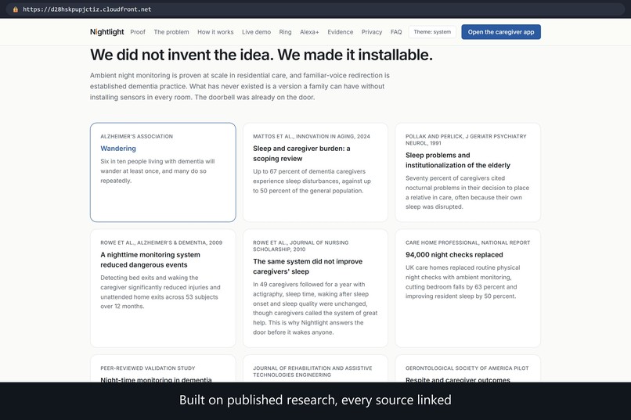Click the Journal of Rehabilitation and Assistive Technologies Engineering label
The width and height of the screenshot is (631, 420).
click(312, 372)
